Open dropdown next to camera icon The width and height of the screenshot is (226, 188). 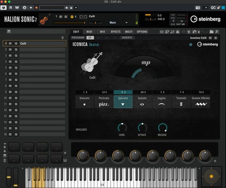(x=206, y=8)
